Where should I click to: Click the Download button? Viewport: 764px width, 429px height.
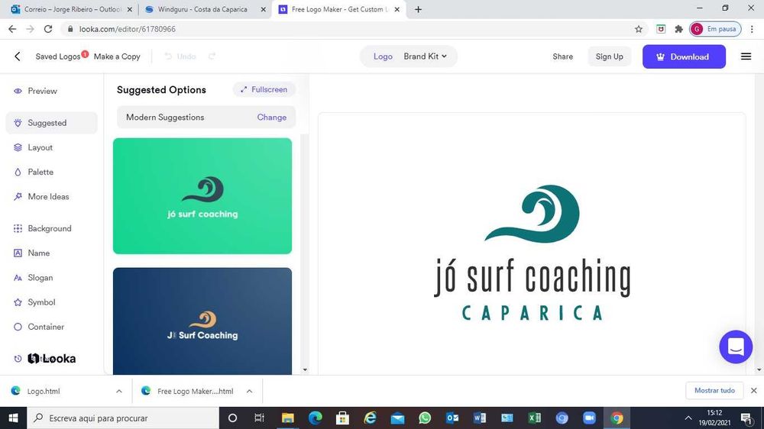684,56
